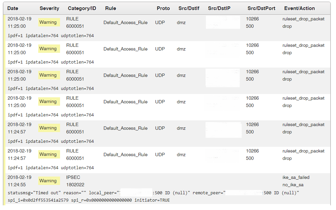336x210 pixels.
Task: Click the 11:24:55 timestamp
Action: 17,185
